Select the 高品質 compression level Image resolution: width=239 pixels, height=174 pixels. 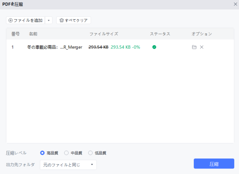pyautogui.click(x=43, y=153)
